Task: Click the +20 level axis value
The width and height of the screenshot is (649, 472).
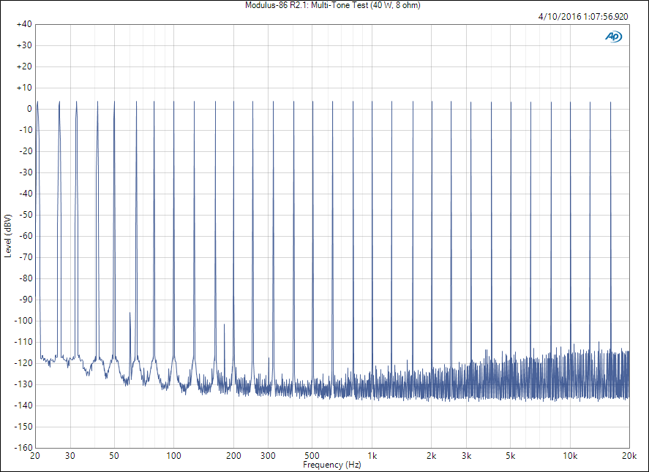Action: 24,66
